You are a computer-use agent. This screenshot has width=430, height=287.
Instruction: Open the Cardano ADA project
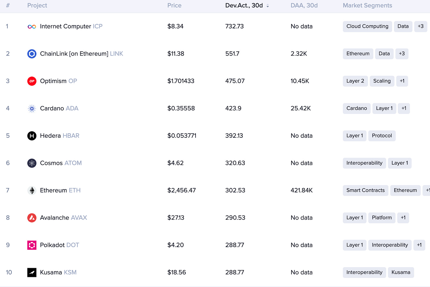pos(59,108)
